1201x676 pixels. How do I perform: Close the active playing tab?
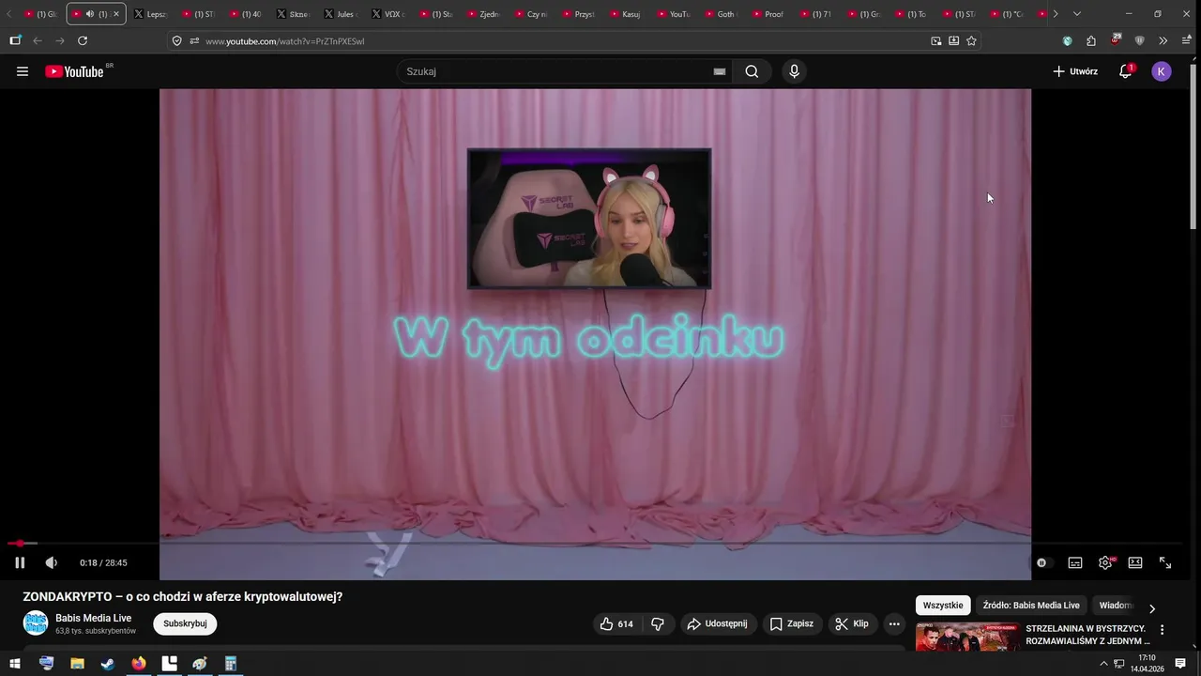click(116, 14)
